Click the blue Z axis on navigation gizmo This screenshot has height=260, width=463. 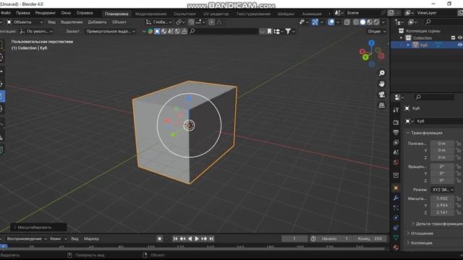(371, 43)
